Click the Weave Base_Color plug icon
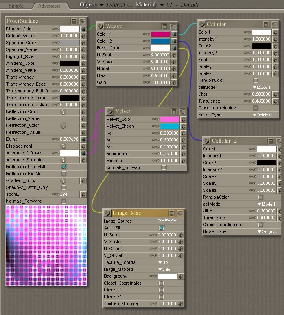This screenshot has height=315, width=284. (174, 48)
